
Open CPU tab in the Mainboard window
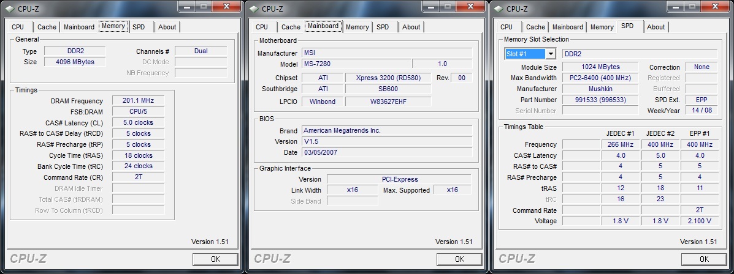click(x=262, y=27)
